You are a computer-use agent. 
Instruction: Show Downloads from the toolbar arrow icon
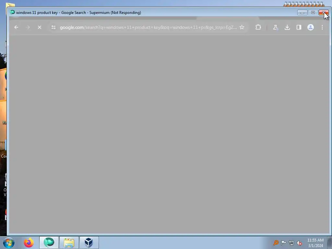(287, 27)
